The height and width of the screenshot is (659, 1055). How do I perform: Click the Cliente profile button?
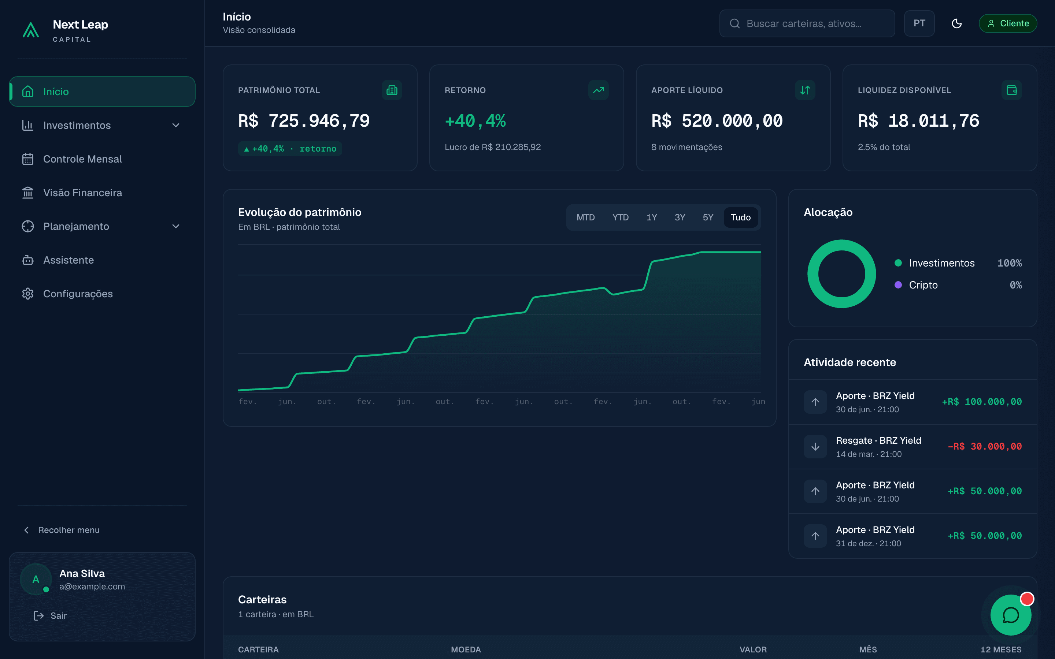point(1007,23)
